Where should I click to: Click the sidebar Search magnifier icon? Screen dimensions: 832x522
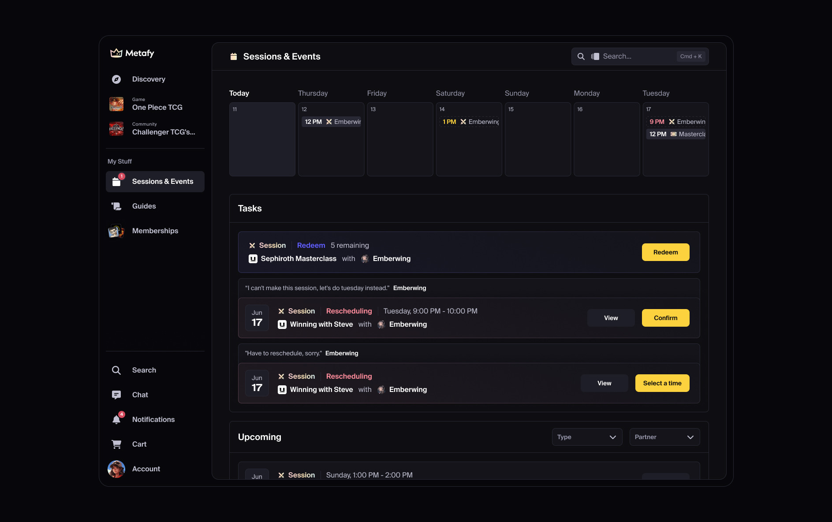[116, 370]
